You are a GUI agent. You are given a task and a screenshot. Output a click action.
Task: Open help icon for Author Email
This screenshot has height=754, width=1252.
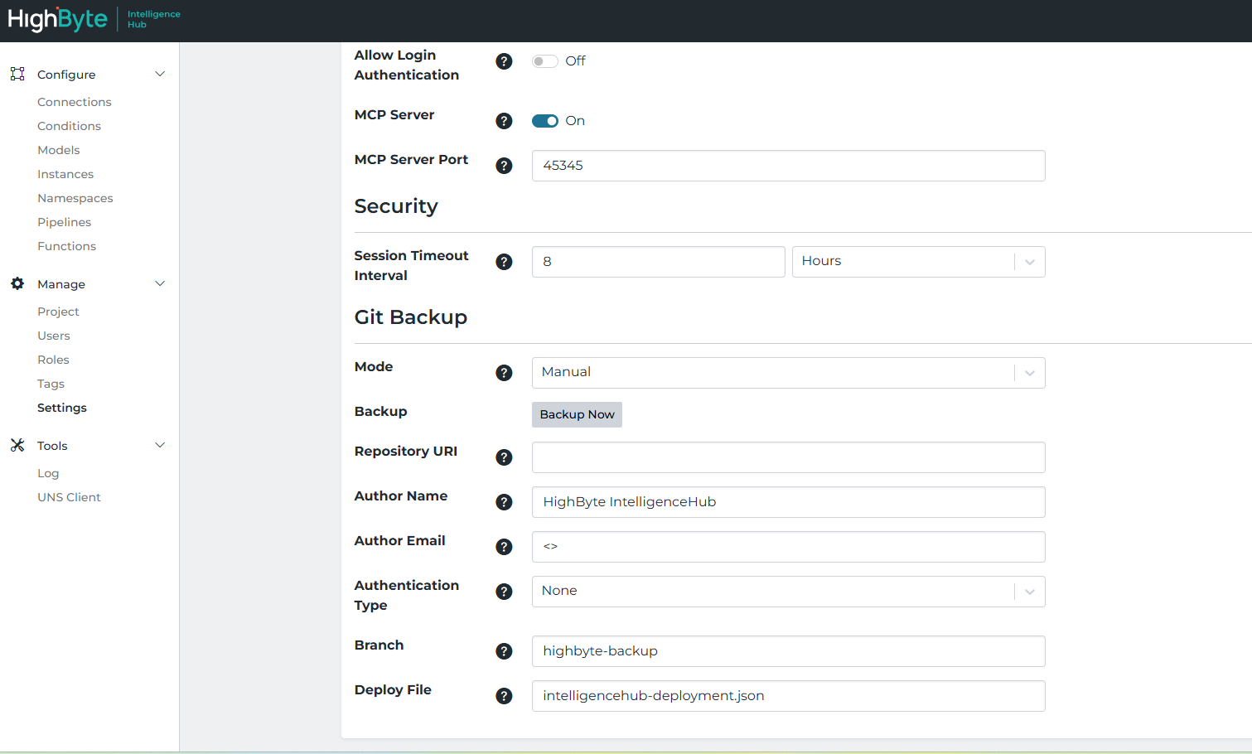click(x=504, y=547)
